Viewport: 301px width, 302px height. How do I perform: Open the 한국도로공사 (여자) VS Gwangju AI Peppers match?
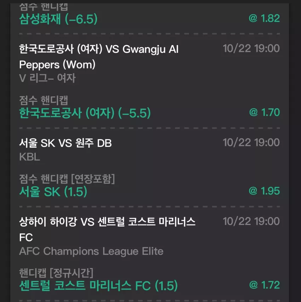click(x=99, y=57)
